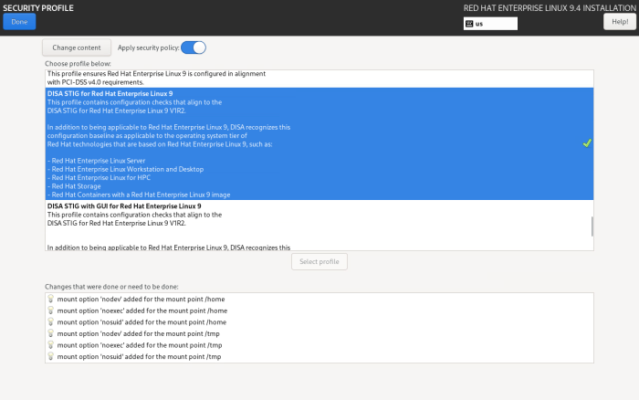Click the green checkmark on DISA STIG profile
Viewport: 639px width, 400px height.
point(587,143)
